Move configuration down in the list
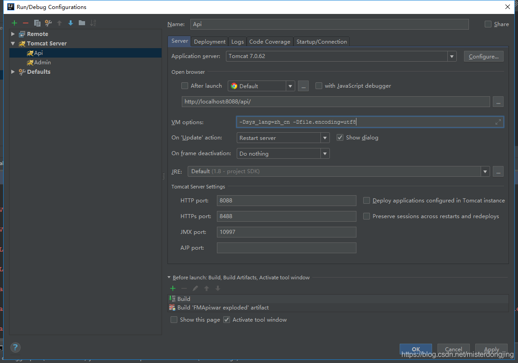518x363 pixels. [71, 23]
